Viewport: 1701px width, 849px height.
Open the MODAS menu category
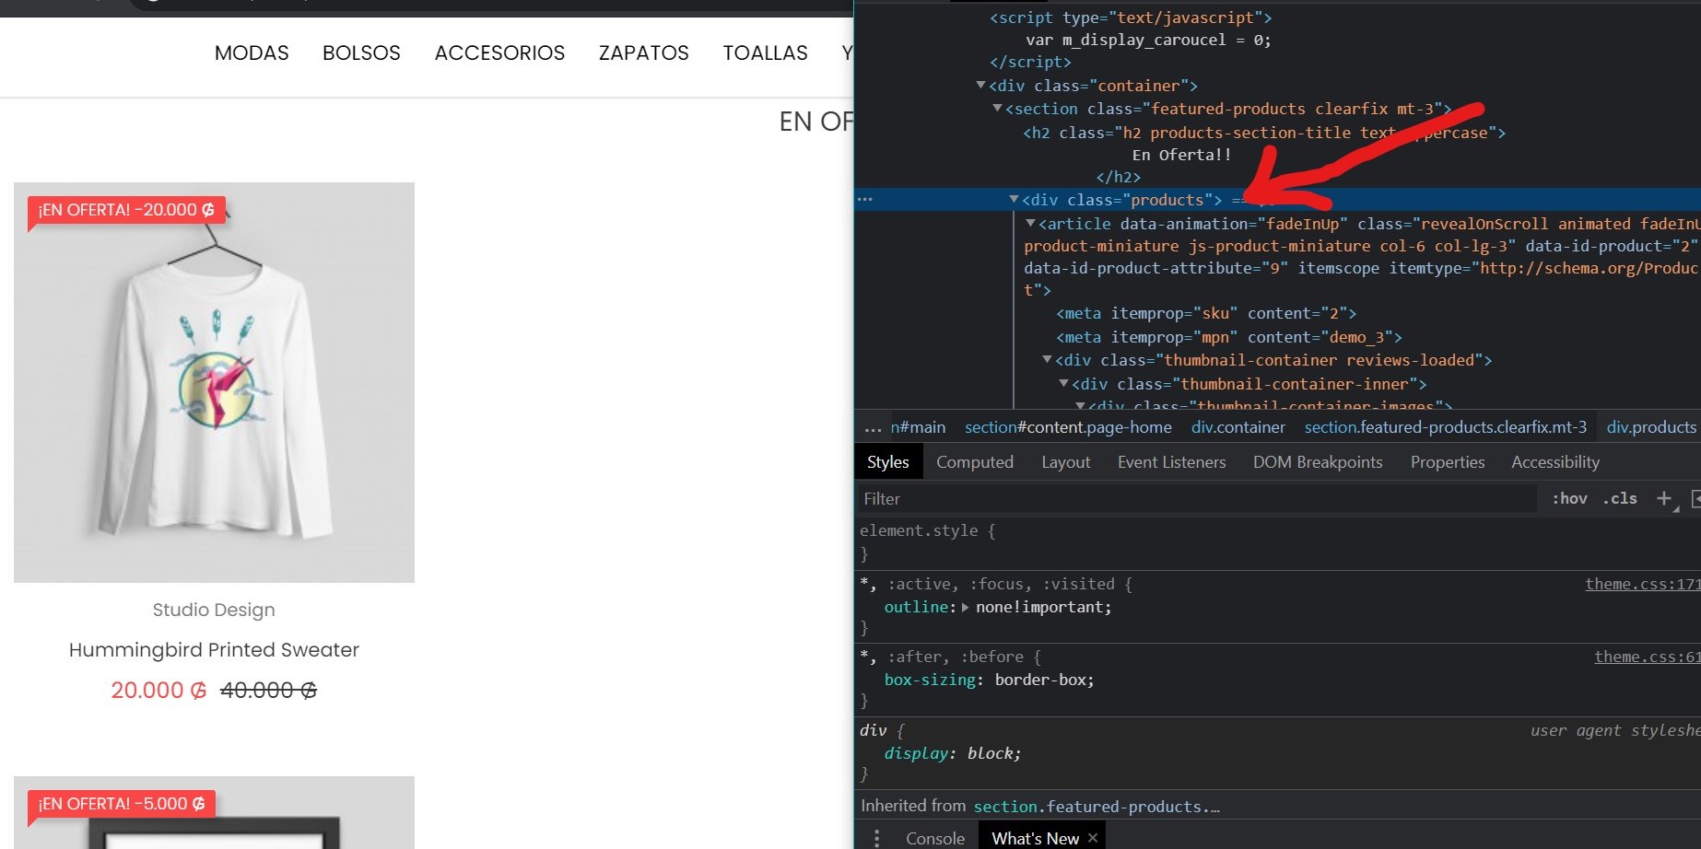(252, 53)
